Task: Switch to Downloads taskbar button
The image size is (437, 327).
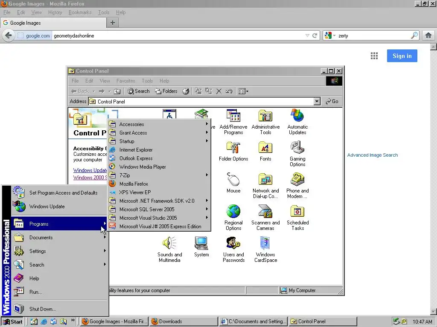Action: click(184, 321)
